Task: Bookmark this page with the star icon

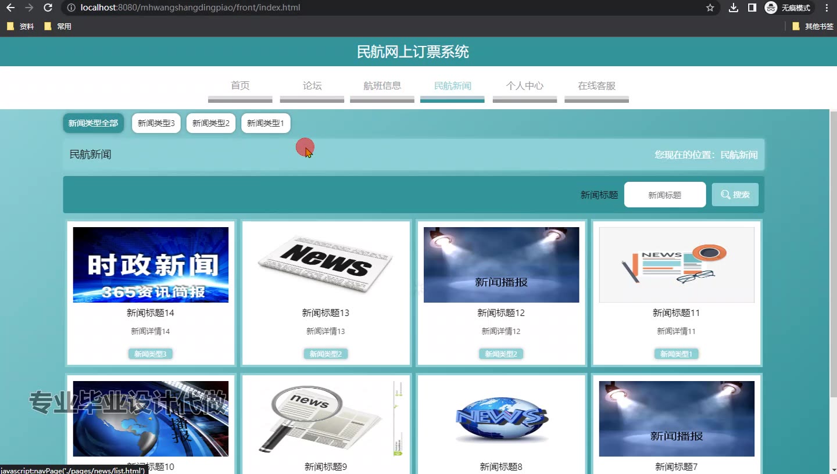Action: tap(710, 8)
